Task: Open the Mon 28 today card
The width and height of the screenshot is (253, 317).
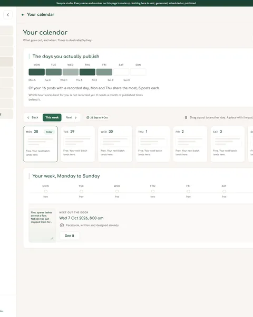Action: pos(41,144)
